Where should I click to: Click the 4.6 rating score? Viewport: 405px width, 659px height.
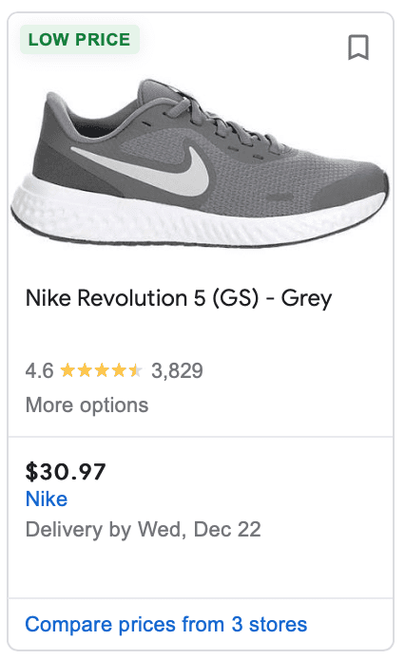point(39,370)
